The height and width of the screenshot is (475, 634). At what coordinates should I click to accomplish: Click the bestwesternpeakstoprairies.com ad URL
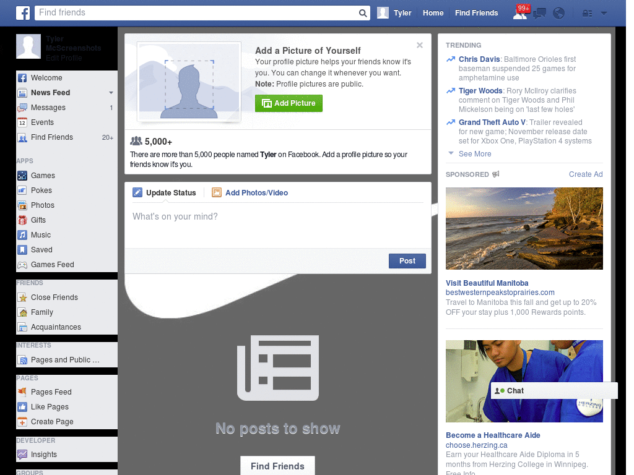(x=500, y=293)
